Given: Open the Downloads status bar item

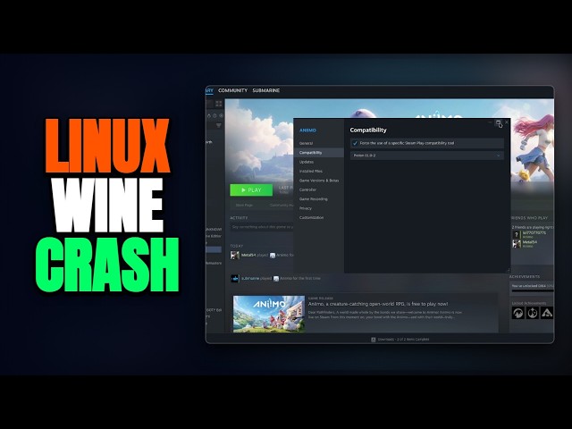Looking at the screenshot, I should click(x=400, y=340).
